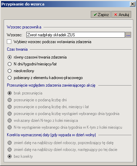137x166 pixels.
Task: Choose przesunięcie o podaną liczbę dni
Action: pyautogui.click(x=10, y=100)
